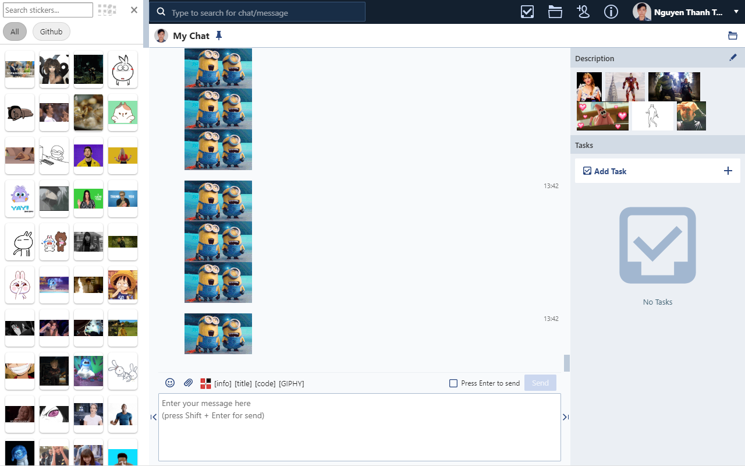
Task: Open the emoji picker smiley icon
Action: (170, 383)
